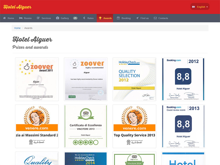Click the checkmark icon for Services
This screenshot has width=220, height=165.
[38, 18]
